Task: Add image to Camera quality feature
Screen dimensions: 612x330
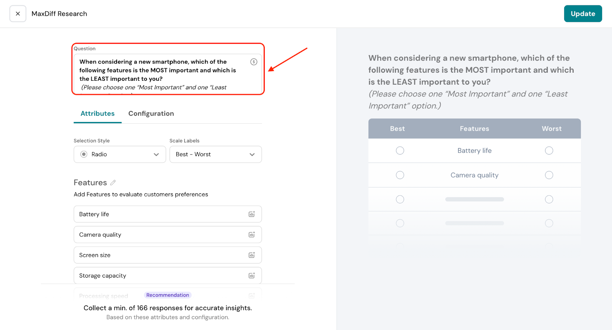Action: click(x=252, y=235)
